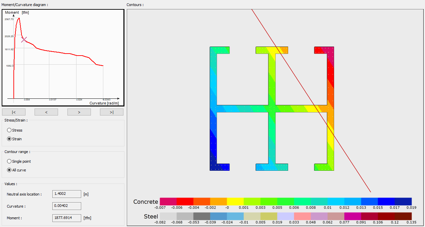425x227 pixels.
Task: Click the Curvature value field showing 0.00402
Action: pos(66,206)
